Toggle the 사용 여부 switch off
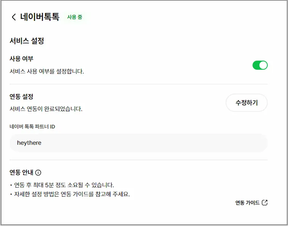Image resolution: width=289 pixels, height=227 pixels. 260,65
